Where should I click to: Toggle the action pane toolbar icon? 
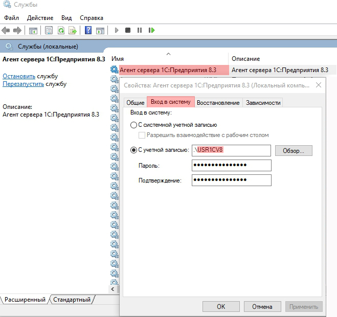tap(100, 30)
